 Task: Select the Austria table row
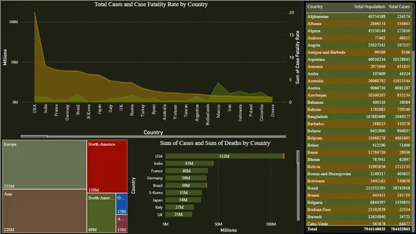click(359, 88)
